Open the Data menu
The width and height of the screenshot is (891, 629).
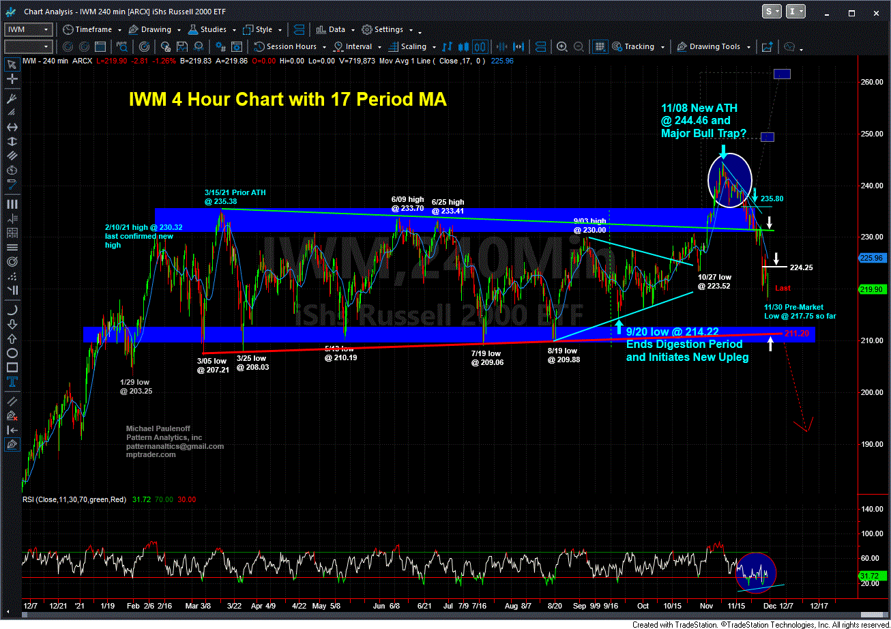point(335,29)
